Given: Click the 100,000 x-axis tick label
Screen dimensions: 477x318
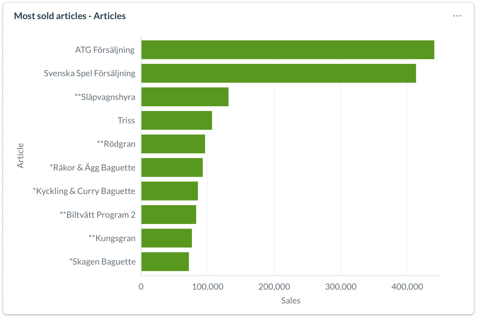Looking at the screenshot, I should coord(207,287).
